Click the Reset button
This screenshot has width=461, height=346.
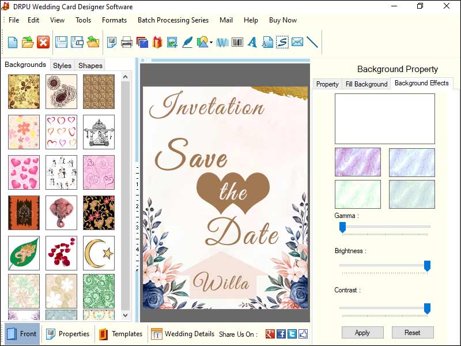[412, 333]
